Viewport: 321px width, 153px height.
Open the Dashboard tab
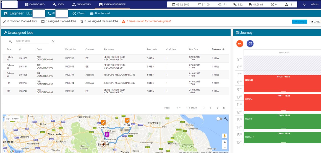pyautogui.click(x=35, y=4)
